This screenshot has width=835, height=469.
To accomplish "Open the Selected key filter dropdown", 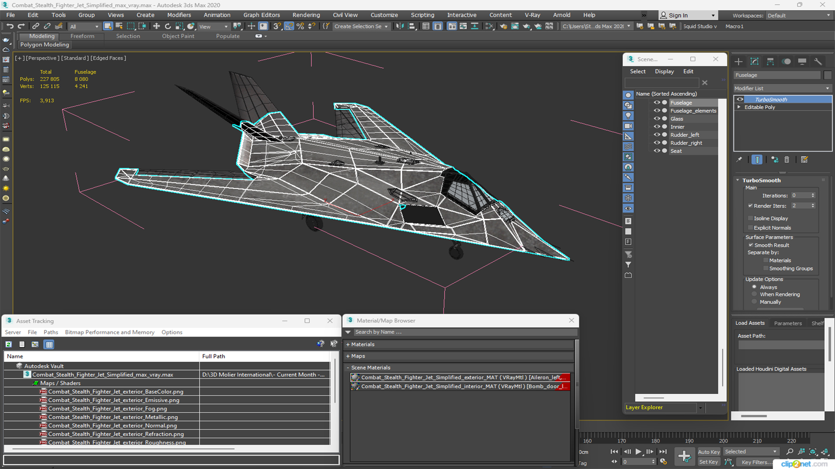I will tap(751, 452).
